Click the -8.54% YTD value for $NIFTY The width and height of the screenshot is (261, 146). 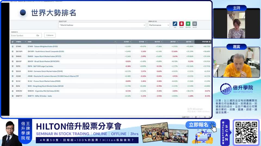pos(207,96)
